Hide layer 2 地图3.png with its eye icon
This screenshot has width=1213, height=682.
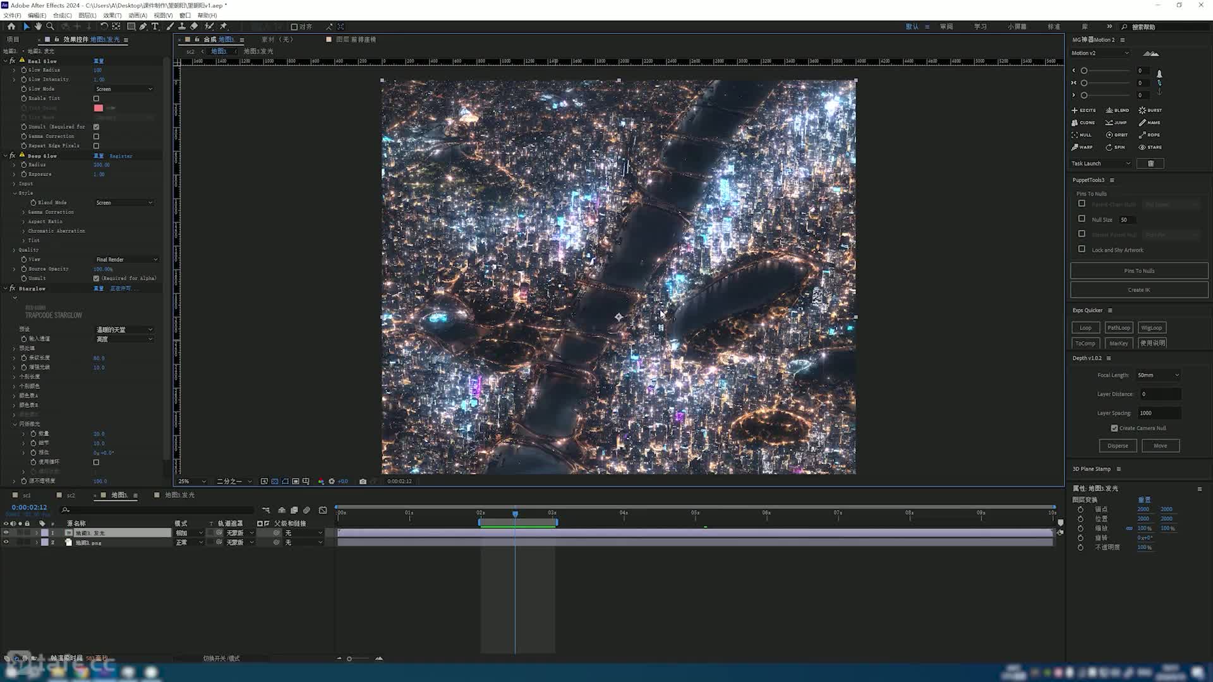(6, 542)
